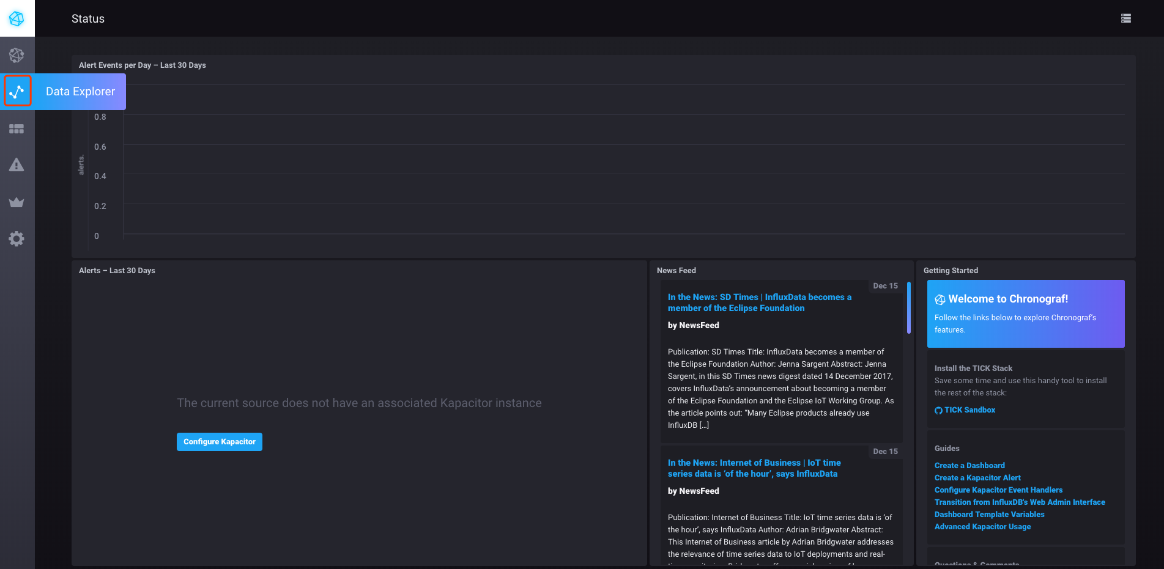Click the Chronograf icon in the welcome banner
The height and width of the screenshot is (569, 1164).
pyautogui.click(x=940, y=299)
